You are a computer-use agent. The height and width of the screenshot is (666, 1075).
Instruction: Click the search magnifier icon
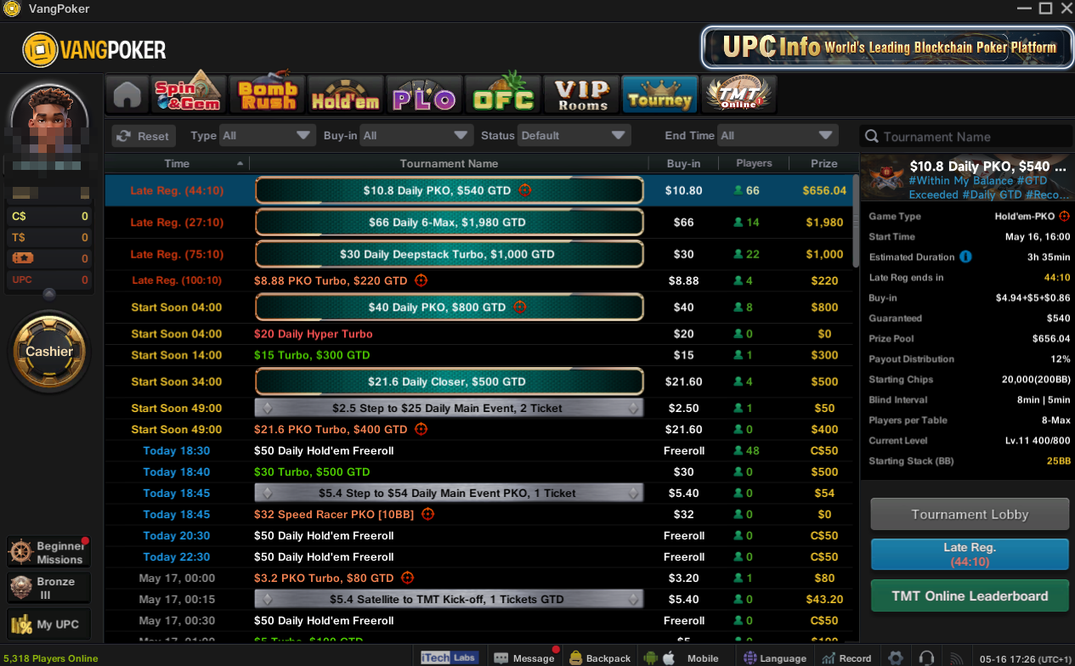pyautogui.click(x=870, y=137)
